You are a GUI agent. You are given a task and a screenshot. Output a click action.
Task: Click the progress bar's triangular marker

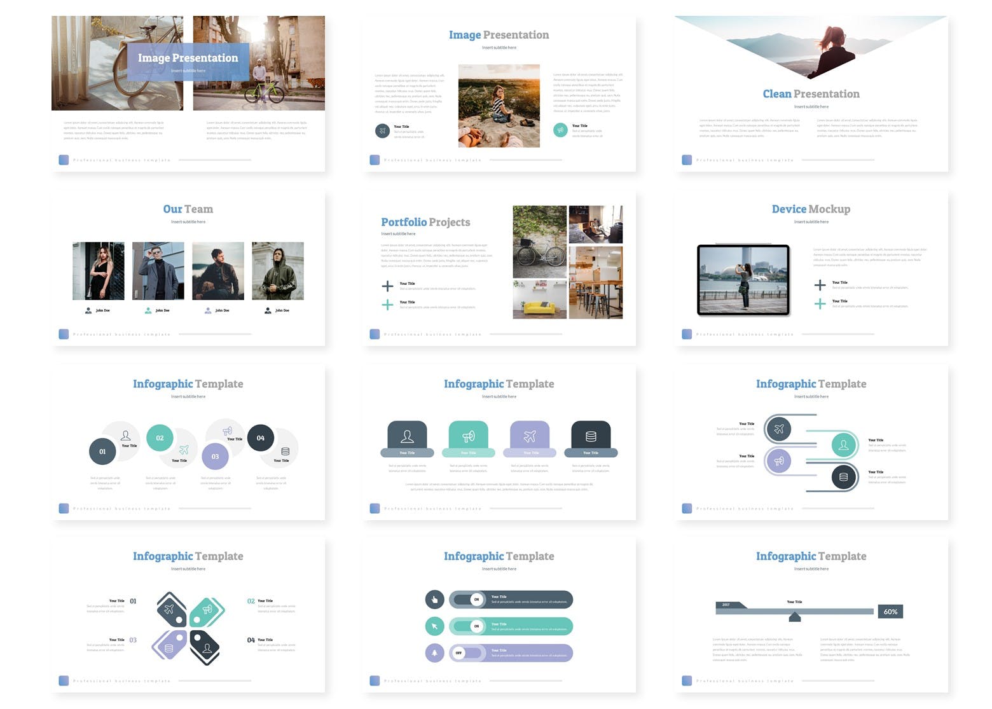pyautogui.click(x=795, y=617)
